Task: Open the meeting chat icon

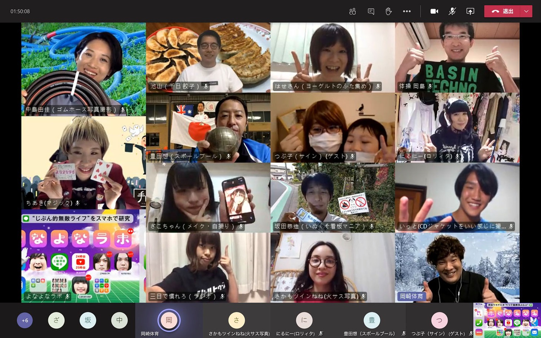Action: tap(371, 11)
